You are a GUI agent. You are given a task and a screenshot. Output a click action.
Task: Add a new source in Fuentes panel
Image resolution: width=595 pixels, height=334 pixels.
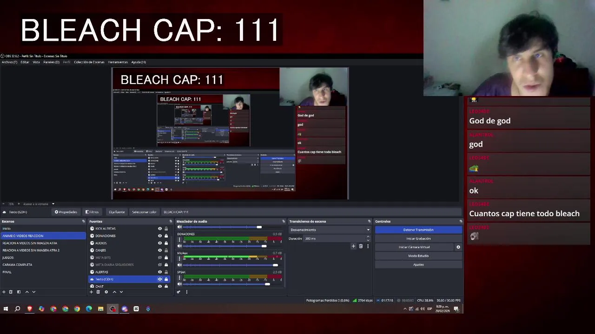(91, 292)
